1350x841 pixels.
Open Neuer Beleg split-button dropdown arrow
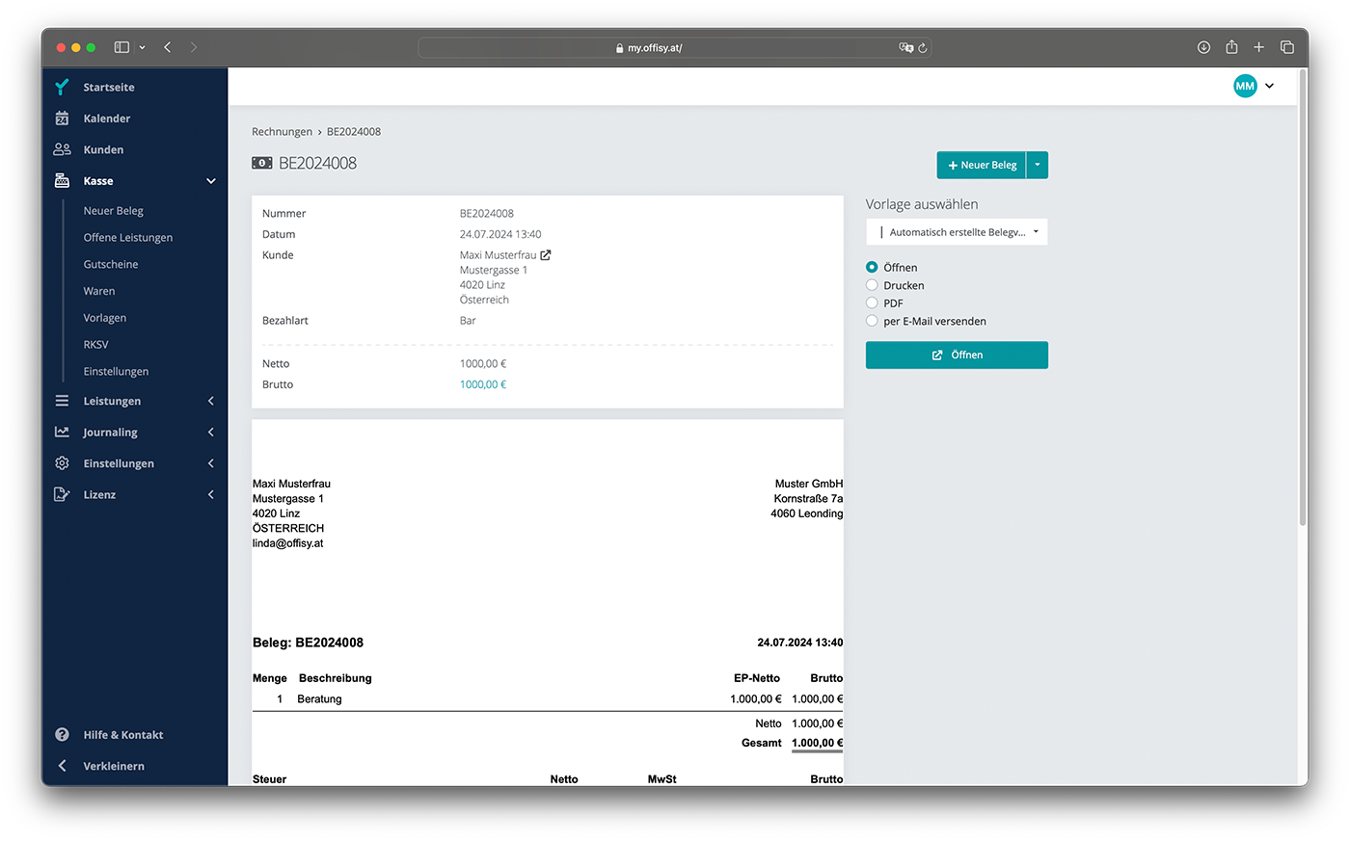click(x=1038, y=165)
